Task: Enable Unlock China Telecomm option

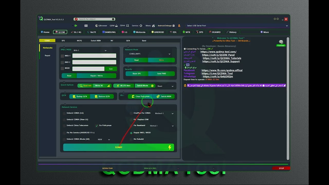Action: click(64, 126)
